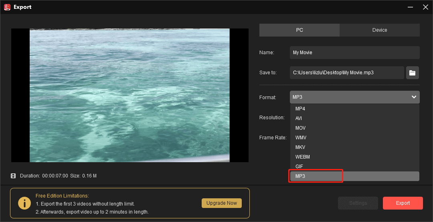This screenshot has height=222, width=433.
Task: Click the Export app logo icon
Action: 7,7
